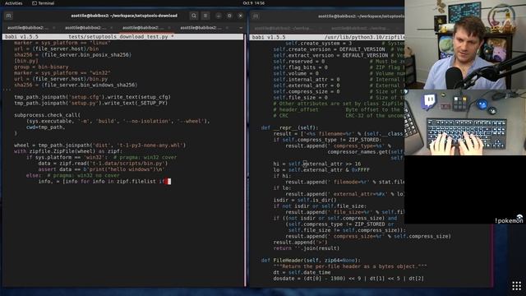This screenshot has width=526, height=296.
Task: Click left terminal window title text
Action: point(124,16)
